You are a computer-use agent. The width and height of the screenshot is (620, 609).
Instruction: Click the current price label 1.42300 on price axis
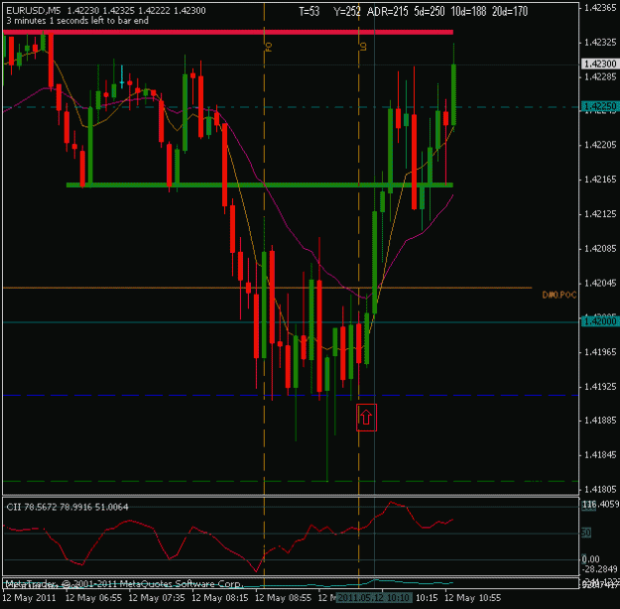click(x=600, y=64)
